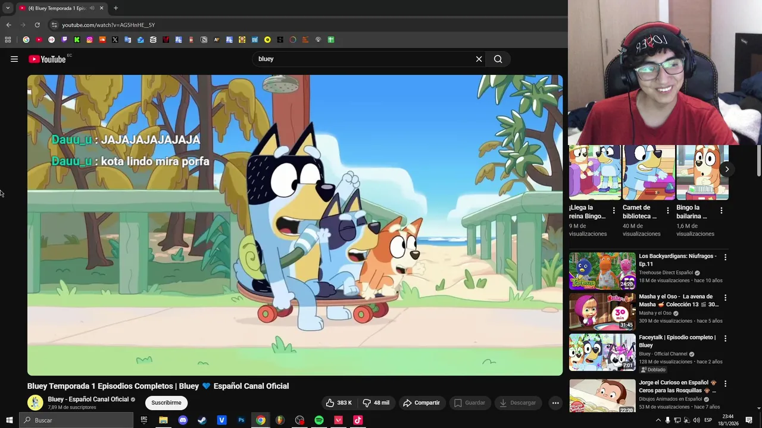The width and height of the screenshot is (762, 428).
Task: Open Facetalk Episodio completo thumbnail
Action: coord(602,353)
